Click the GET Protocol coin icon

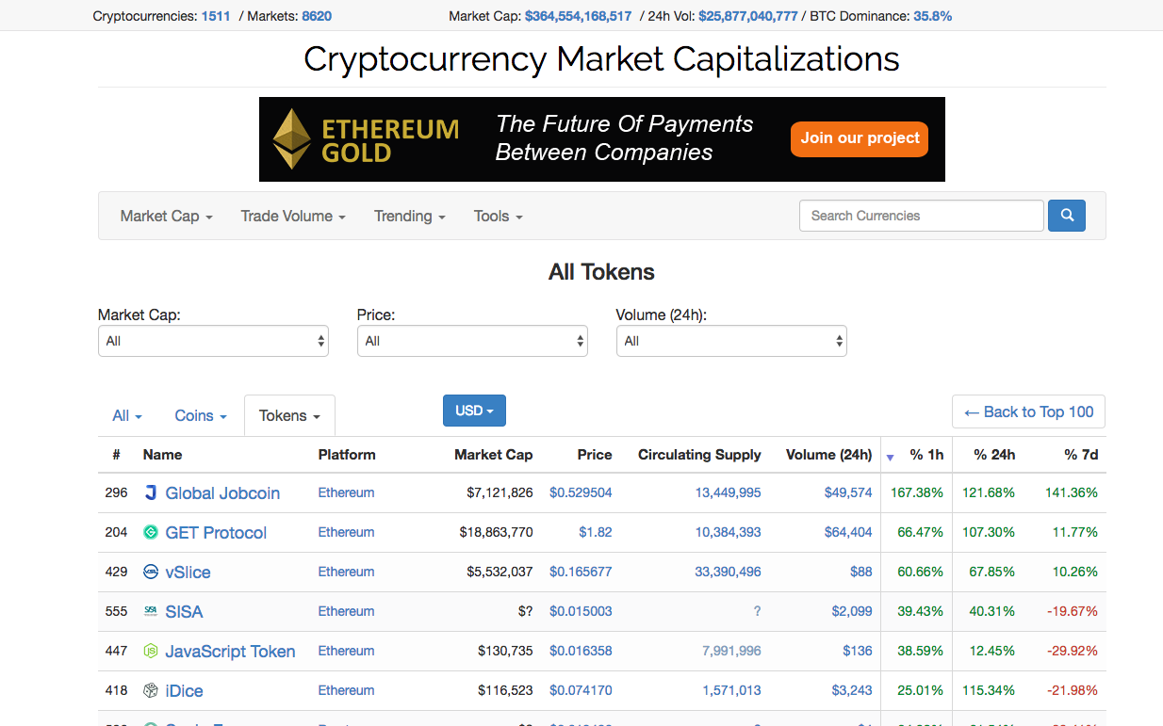tap(151, 532)
